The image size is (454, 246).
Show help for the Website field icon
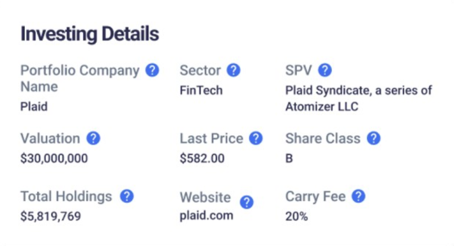[247, 202]
